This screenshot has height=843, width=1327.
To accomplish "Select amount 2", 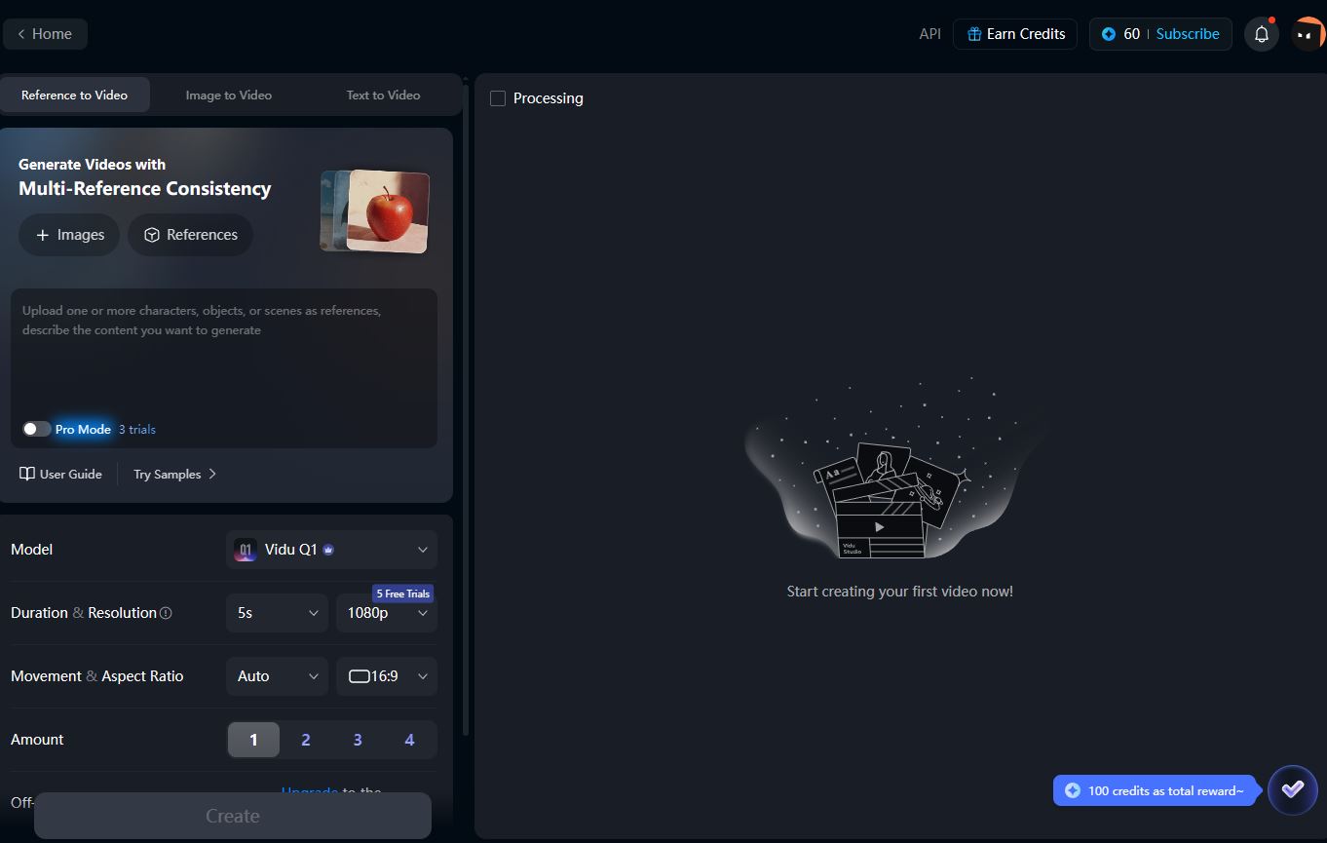I will coord(306,740).
